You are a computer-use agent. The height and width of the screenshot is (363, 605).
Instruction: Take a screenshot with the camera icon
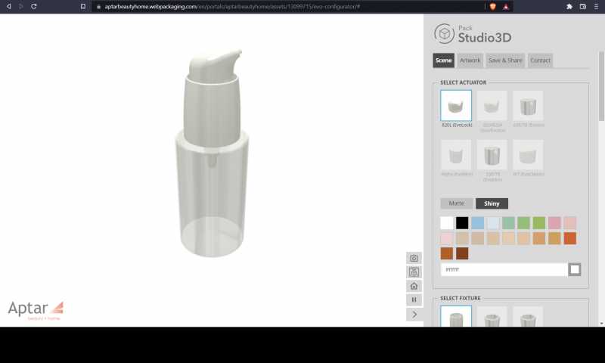pyautogui.click(x=414, y=259)
